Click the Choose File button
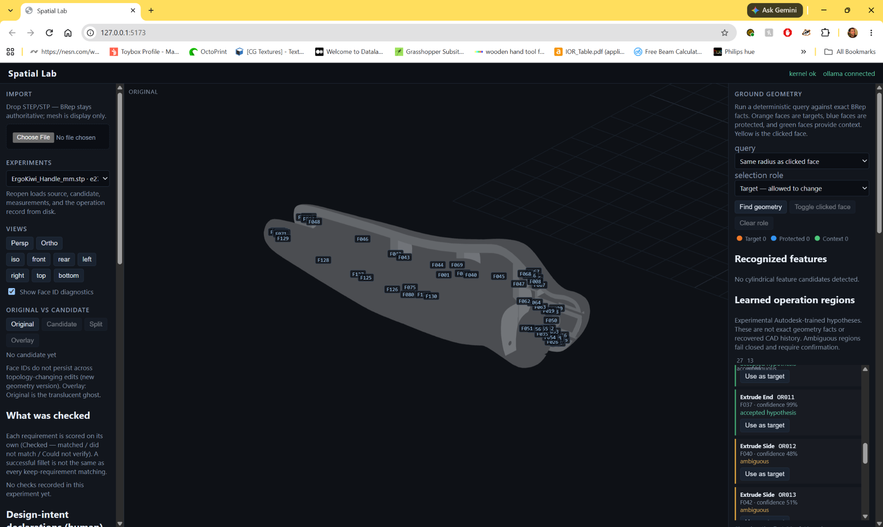The image size is (883, 527). [x=34, y=138]
